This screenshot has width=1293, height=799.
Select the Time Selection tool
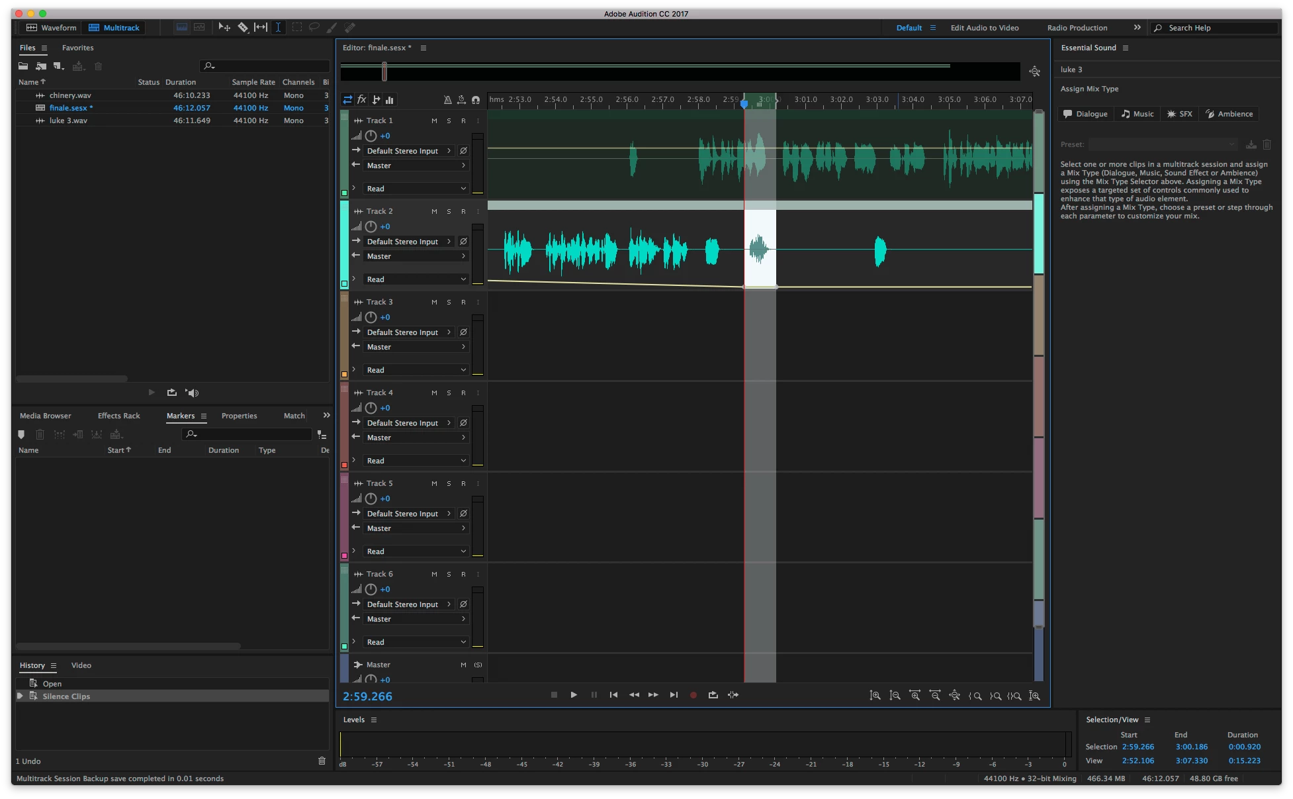[x=278, y=27]
